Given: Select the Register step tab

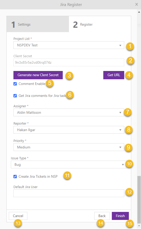Looking at the screenshot, I should pyautogui.click(x=100, y=24).
